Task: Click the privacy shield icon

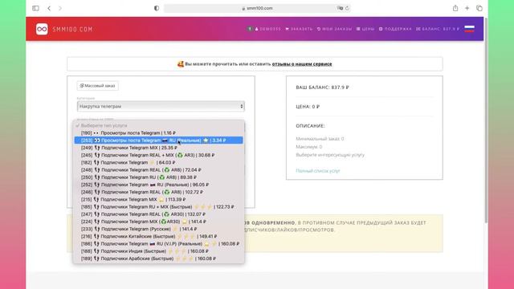Action: 157,8
